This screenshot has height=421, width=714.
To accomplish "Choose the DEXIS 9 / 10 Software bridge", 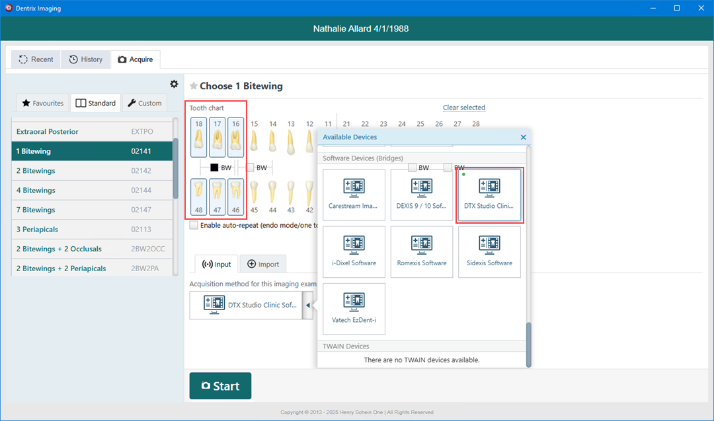I will [x=422, y=195].
